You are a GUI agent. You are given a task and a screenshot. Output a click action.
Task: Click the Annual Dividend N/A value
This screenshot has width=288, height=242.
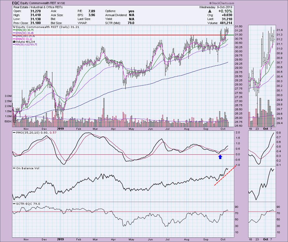pos(131,15)
